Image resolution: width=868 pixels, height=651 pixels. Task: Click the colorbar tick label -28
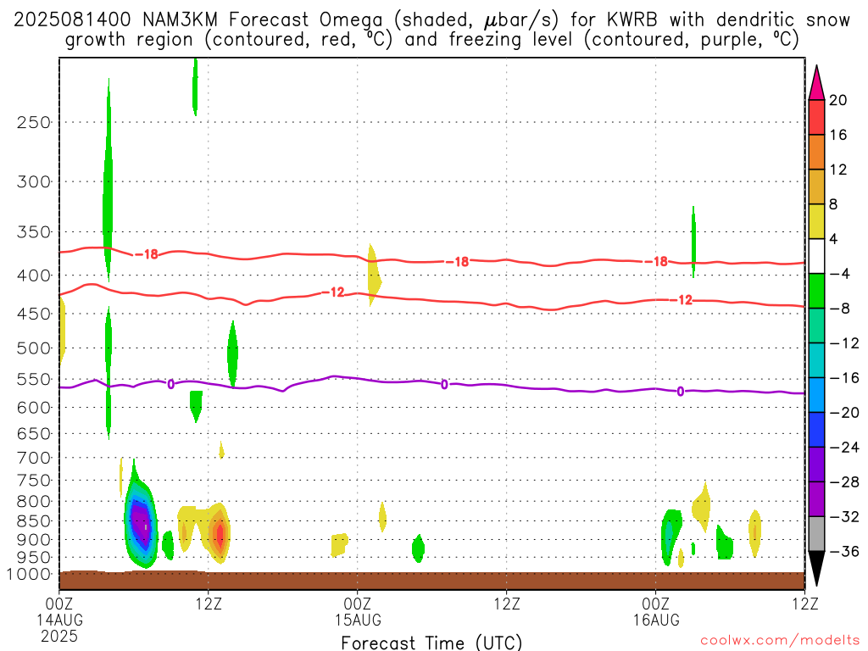844,482
